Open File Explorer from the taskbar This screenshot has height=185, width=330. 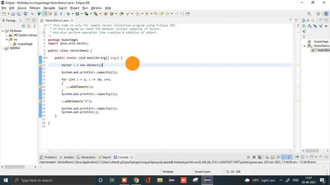click(x=160, y=180)
